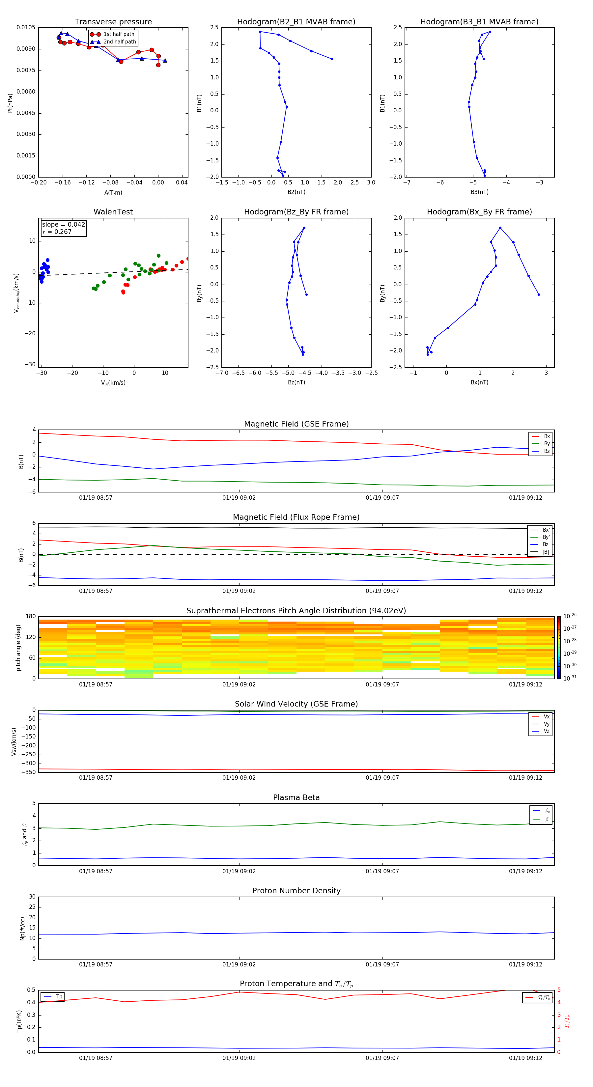Screen dimensions: 593x1087
Task: Select the 'Hodogram(Bx_By FR frame)' title
Action: click(479, 212)
